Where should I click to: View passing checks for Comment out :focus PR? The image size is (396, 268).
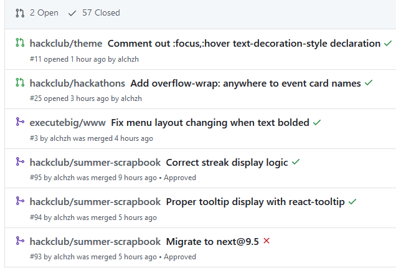click(388, 44)
